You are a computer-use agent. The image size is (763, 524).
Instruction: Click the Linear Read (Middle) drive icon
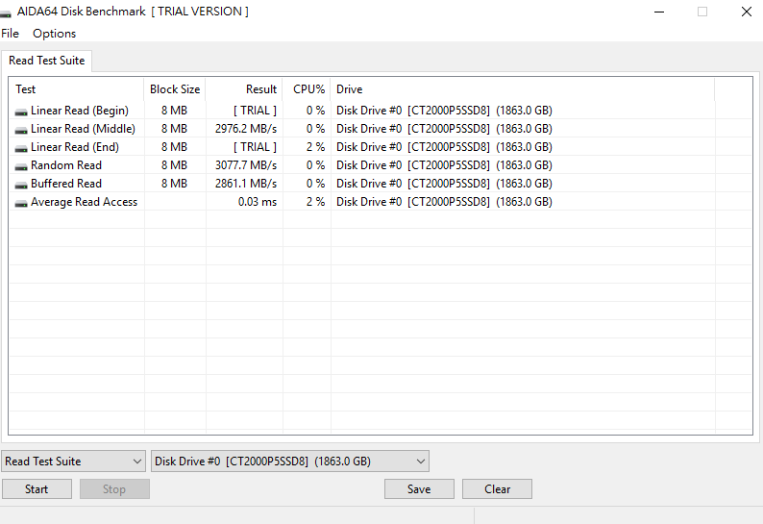click(x=21, y=130)
